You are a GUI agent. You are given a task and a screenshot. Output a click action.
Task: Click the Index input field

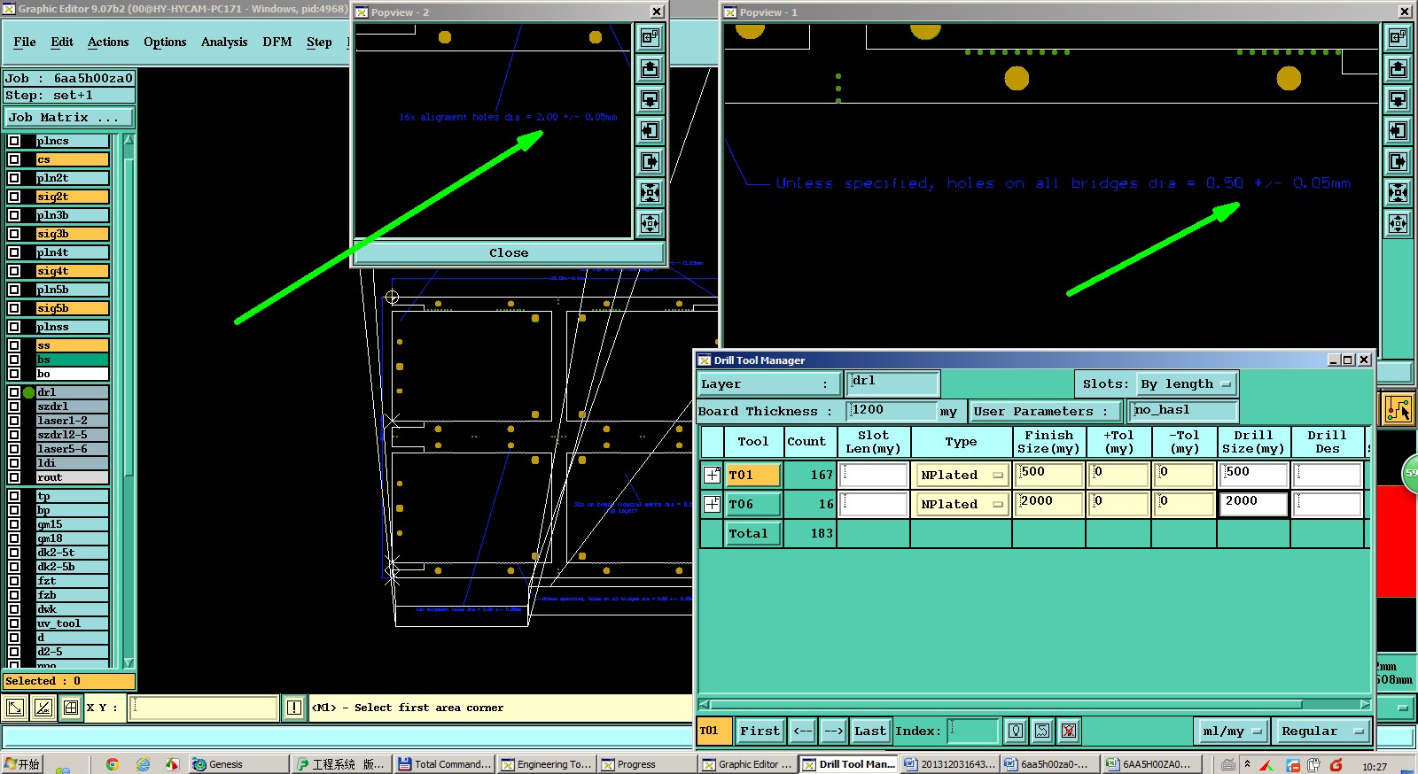click(973, 731)
